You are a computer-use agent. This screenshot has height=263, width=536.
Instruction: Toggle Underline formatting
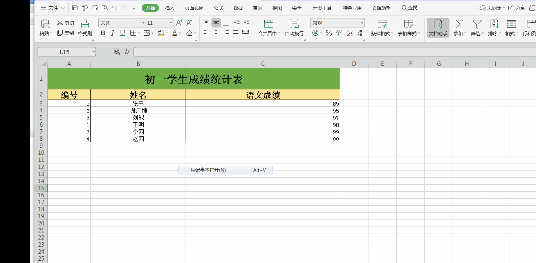point(123,33)
